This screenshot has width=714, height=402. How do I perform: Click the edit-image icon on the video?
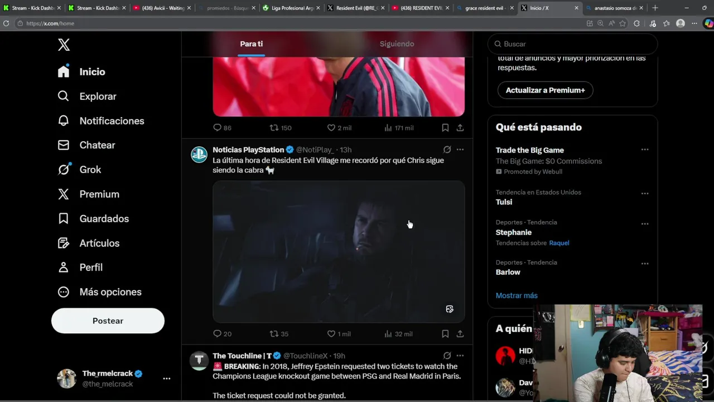450,309
